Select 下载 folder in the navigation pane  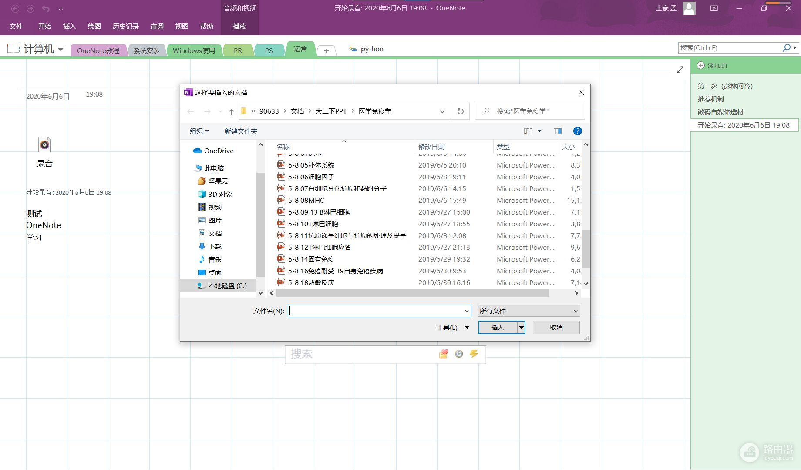click(x=215, y=246)
